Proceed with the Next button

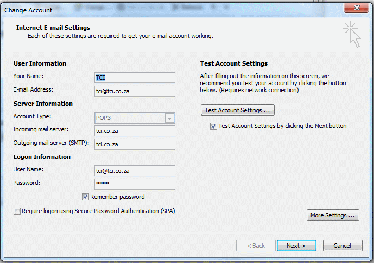[x=296, y=245]
